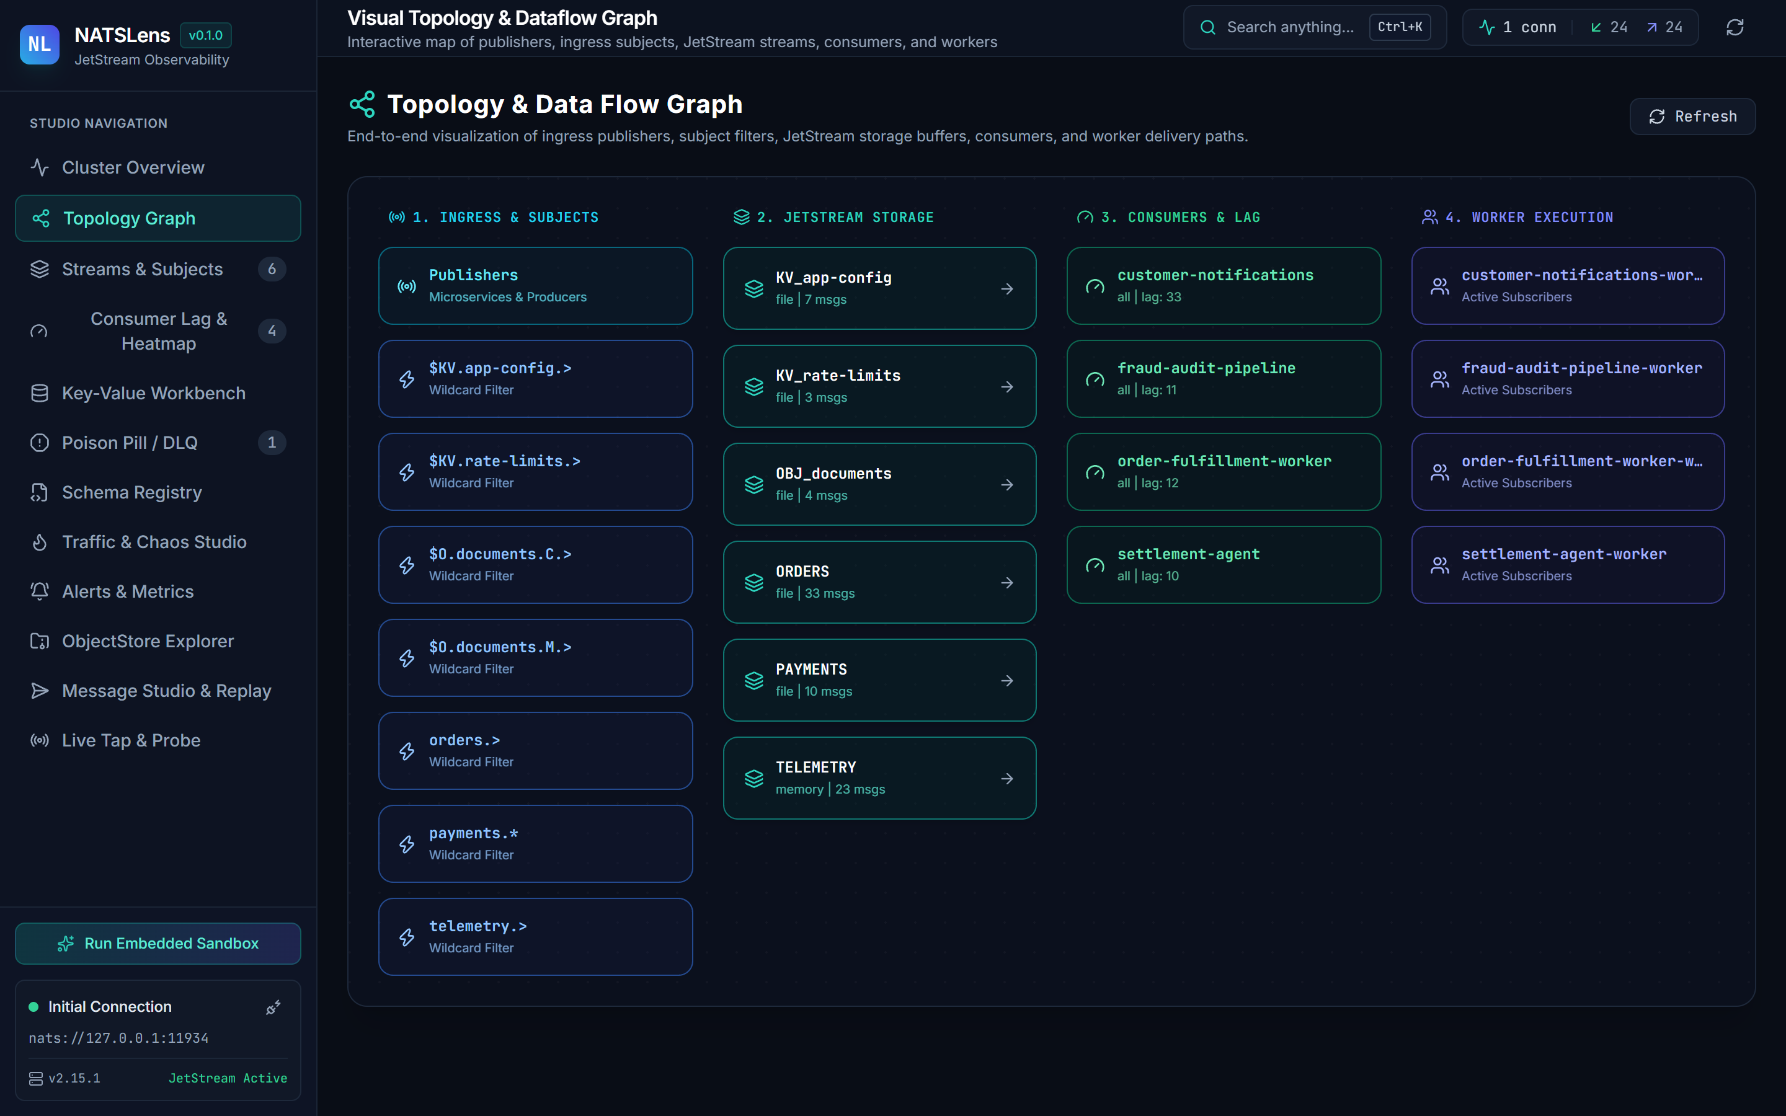
Task: Open Traffic & Chaos Studio
Action: click(x=158, y=542)
